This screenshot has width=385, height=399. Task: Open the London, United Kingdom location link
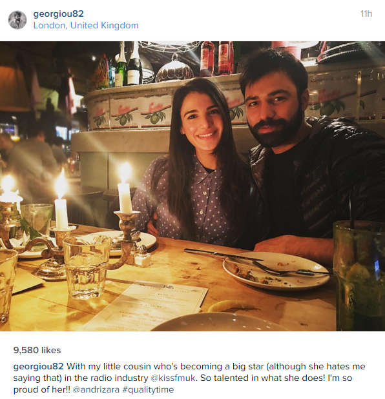point(86,25)
